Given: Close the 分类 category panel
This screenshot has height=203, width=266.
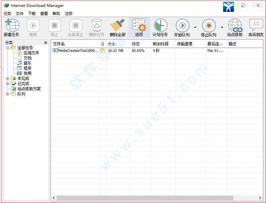Looking at the screenshot, I should pyautogui.click(x=46, y=42).
